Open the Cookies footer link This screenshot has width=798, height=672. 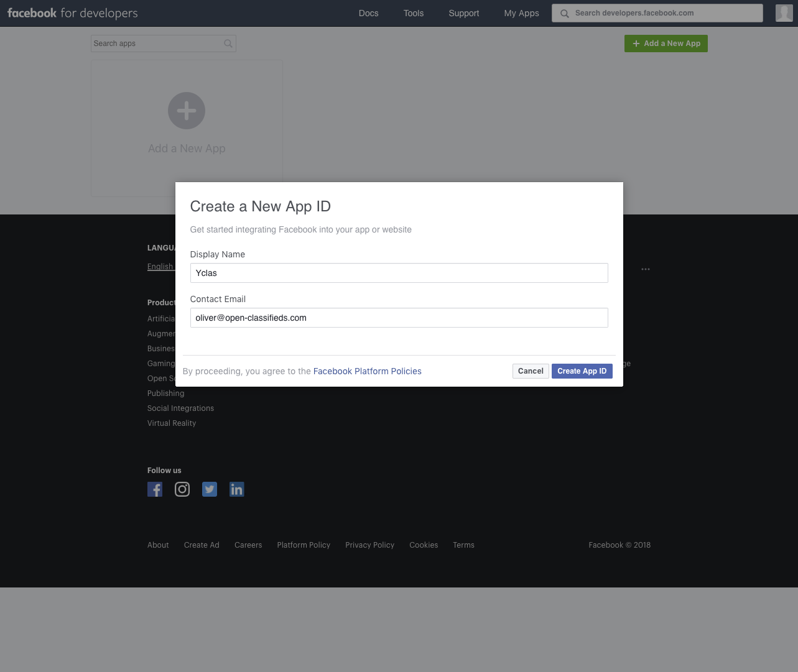point(424,545)
